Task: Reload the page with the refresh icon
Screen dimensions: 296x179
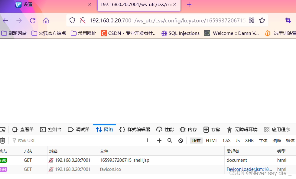Action: tap(33, 20)
